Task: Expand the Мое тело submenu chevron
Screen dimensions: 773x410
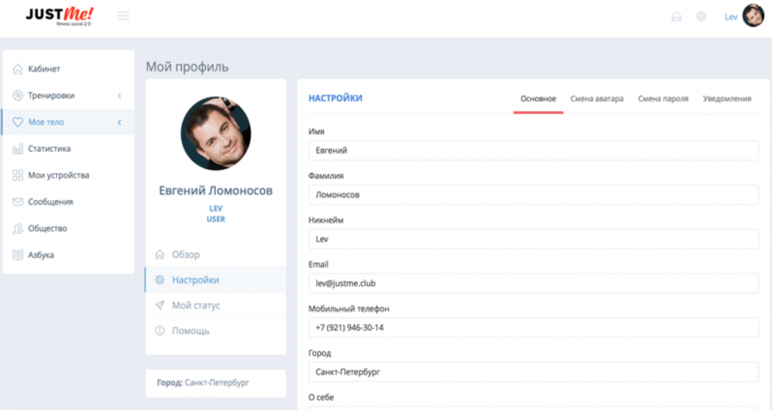Action: pos(119,122)
